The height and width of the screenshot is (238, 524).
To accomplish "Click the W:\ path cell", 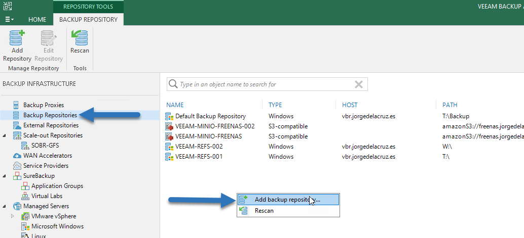I will [447, 147].
